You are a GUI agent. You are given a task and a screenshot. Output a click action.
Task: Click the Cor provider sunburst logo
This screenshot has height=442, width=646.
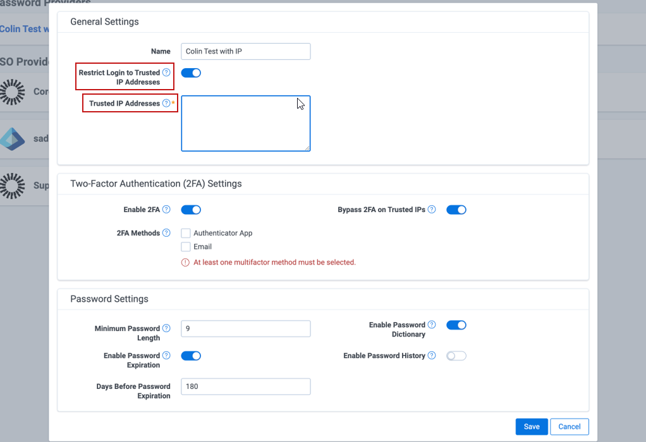point(13,92)
